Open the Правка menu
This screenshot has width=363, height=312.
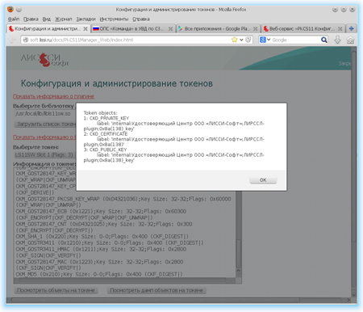coord(31,19)
